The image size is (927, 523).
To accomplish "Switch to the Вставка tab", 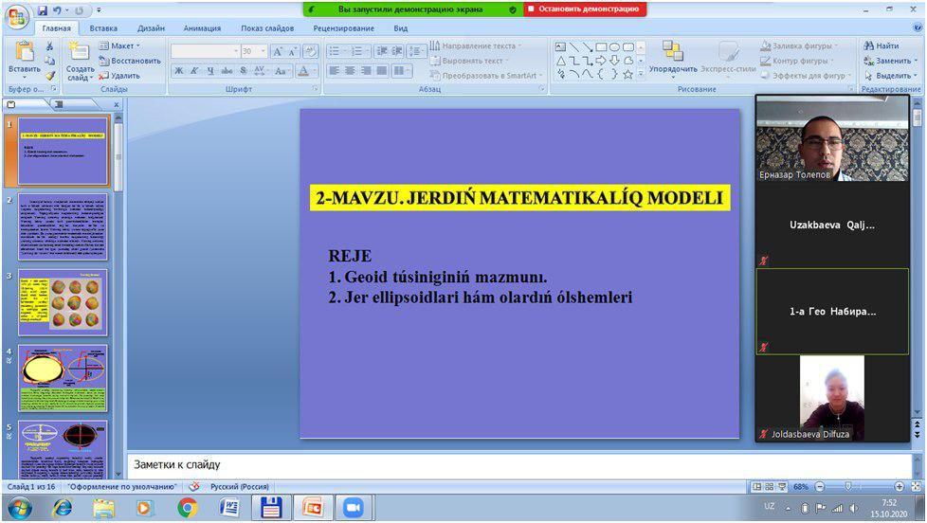I will (x=103, y=28).
